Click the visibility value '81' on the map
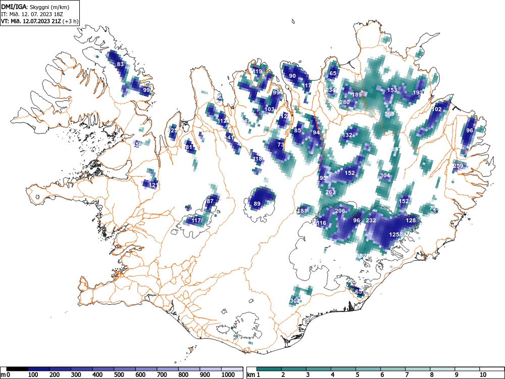The image size is (505, 379). coord(189,147)
